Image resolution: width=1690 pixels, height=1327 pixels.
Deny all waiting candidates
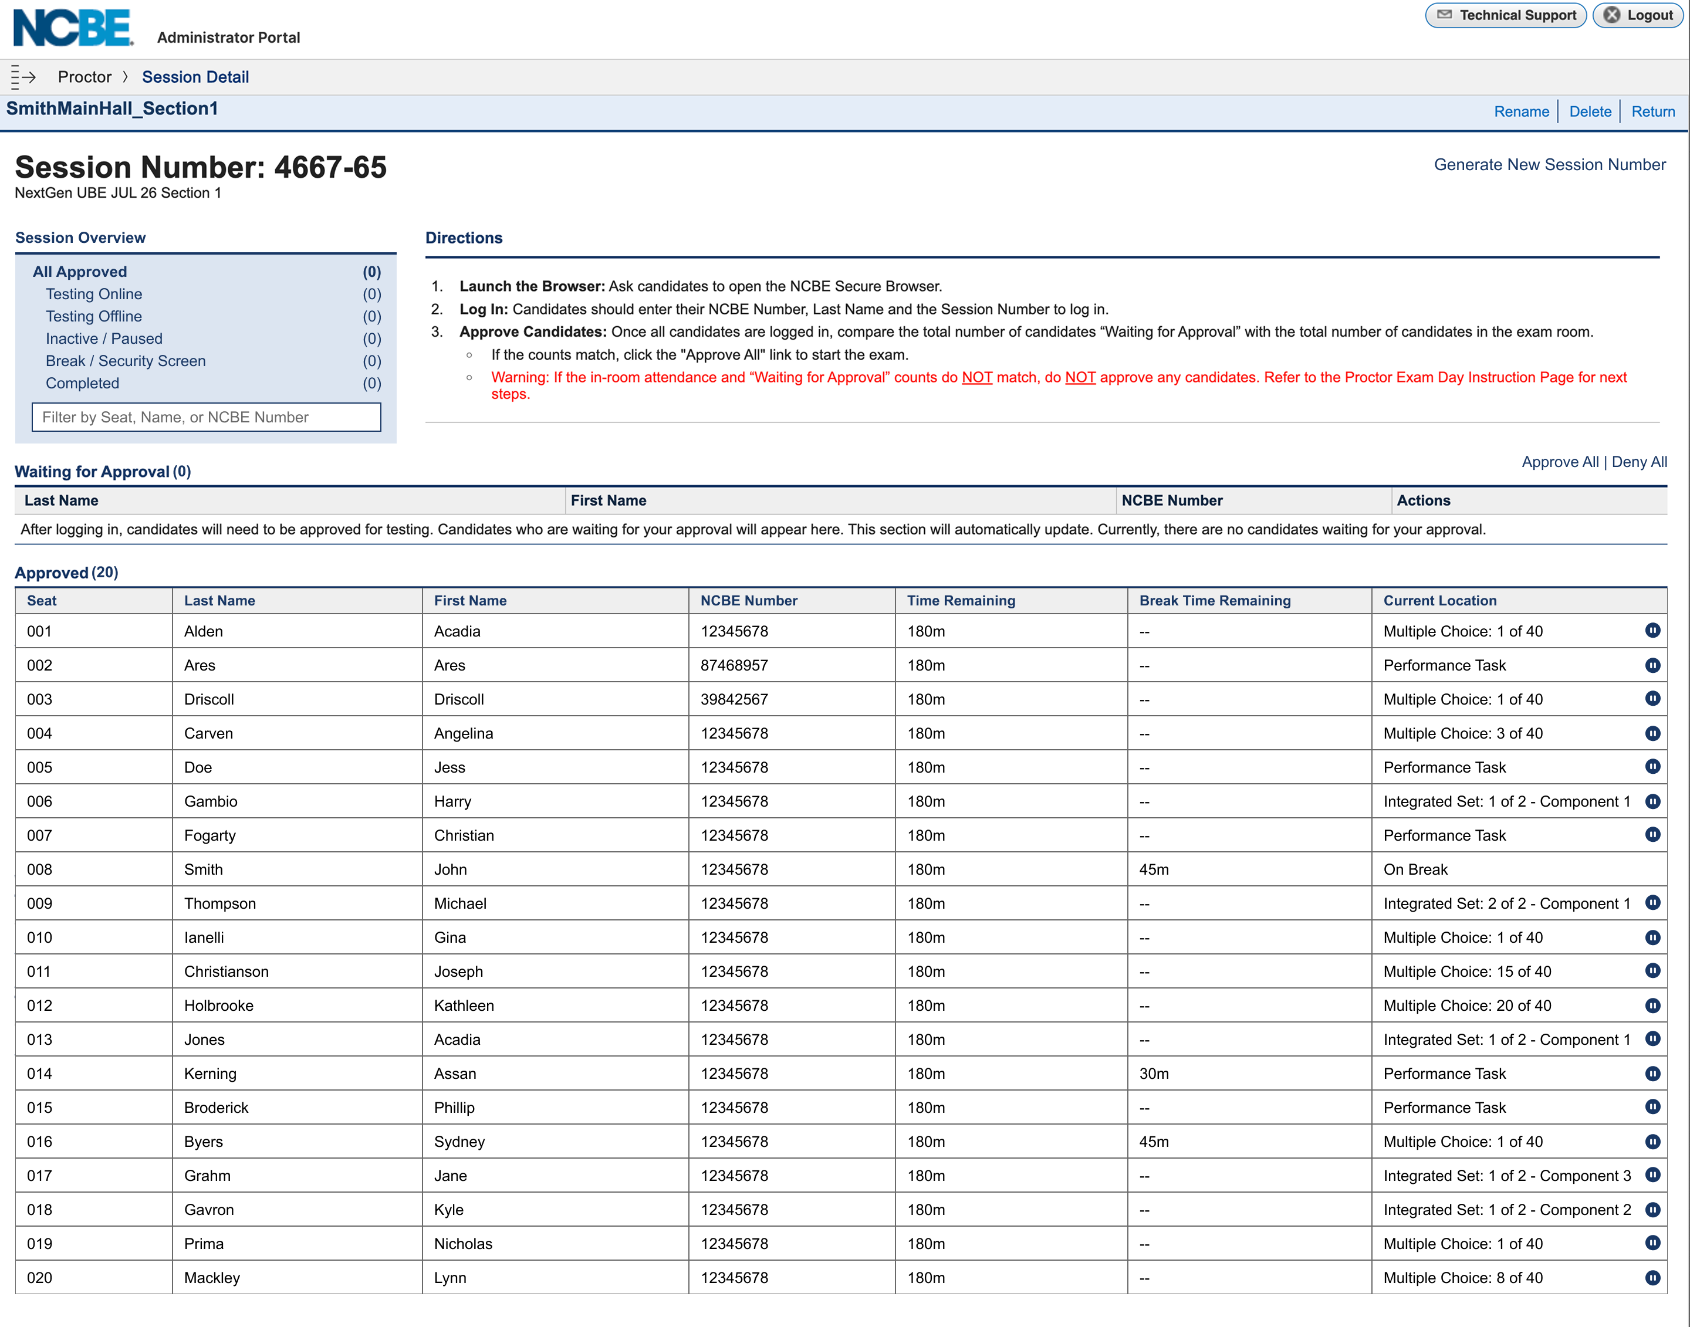pyautogui.click(x=1639, y=462)
